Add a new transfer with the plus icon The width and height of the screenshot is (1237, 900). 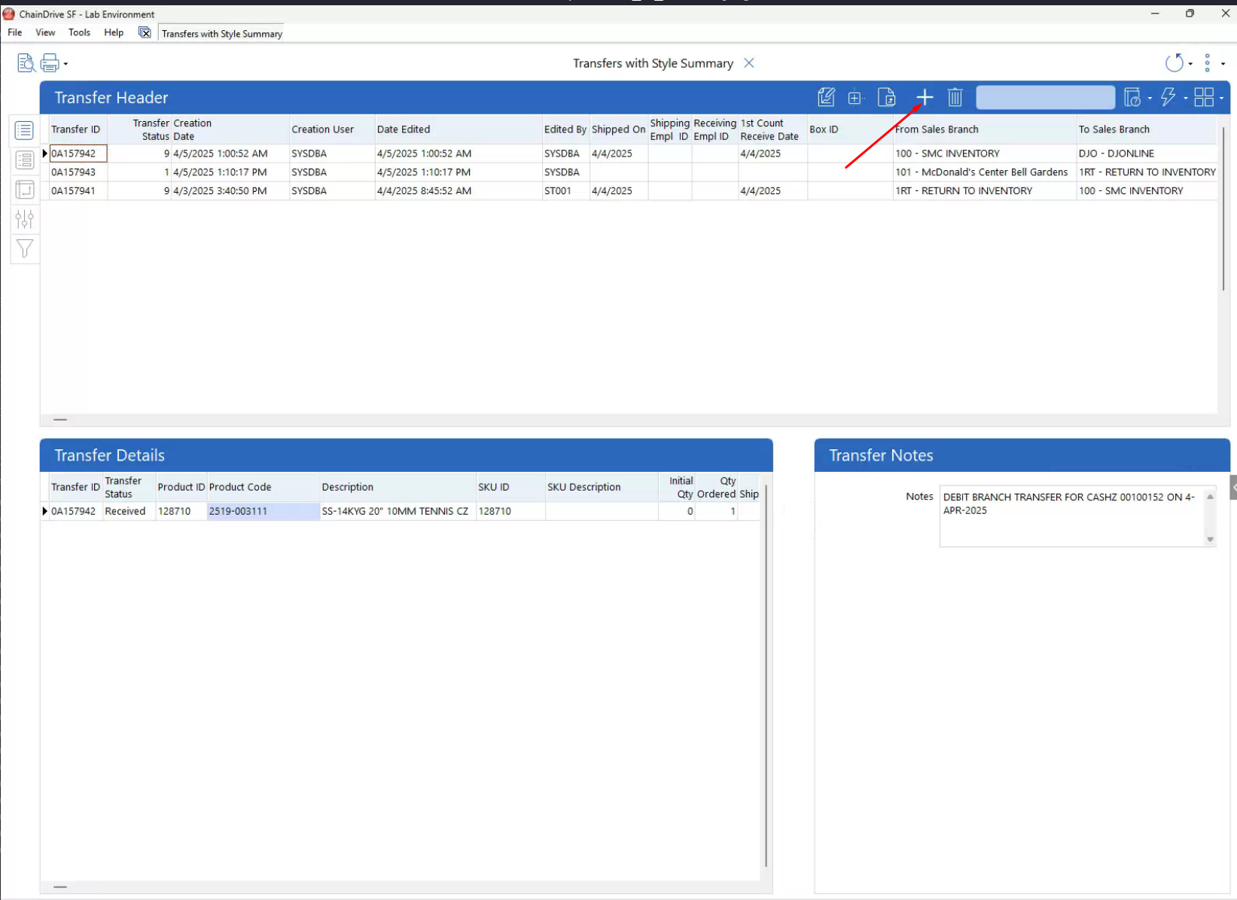[x=925, y=97]
